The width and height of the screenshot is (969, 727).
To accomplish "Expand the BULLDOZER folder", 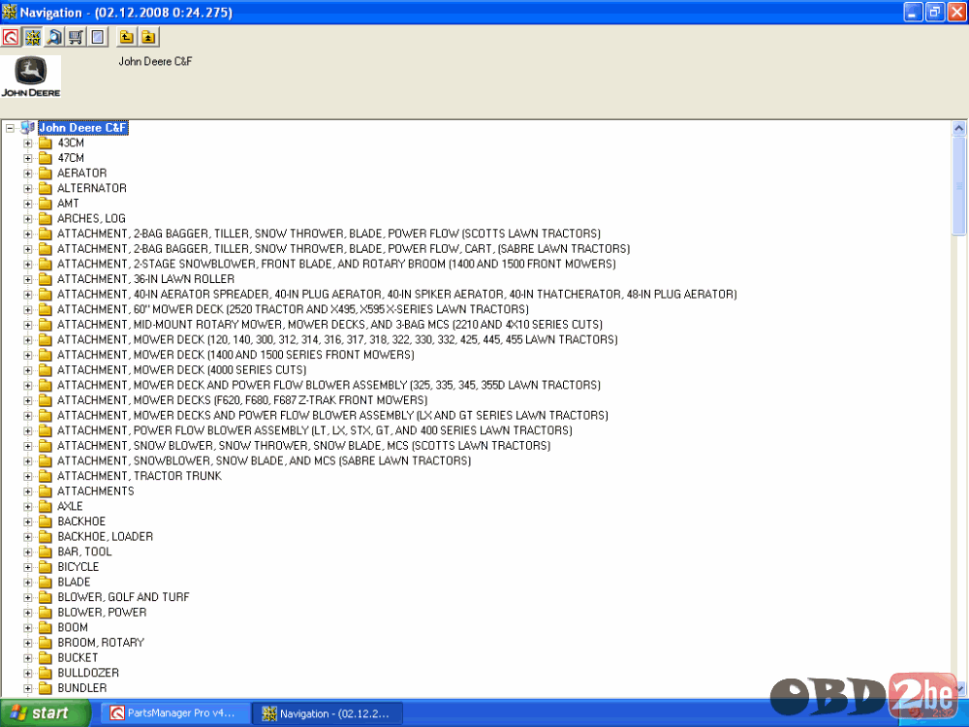I will (28, 674).
